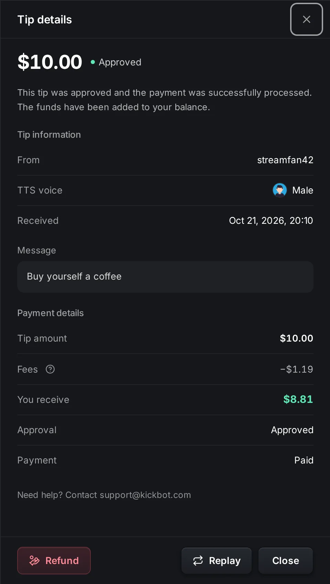Click the −$1.19 fees value
Screen dimensions: 330x584
pyautogui.click(x=297, y=369)
